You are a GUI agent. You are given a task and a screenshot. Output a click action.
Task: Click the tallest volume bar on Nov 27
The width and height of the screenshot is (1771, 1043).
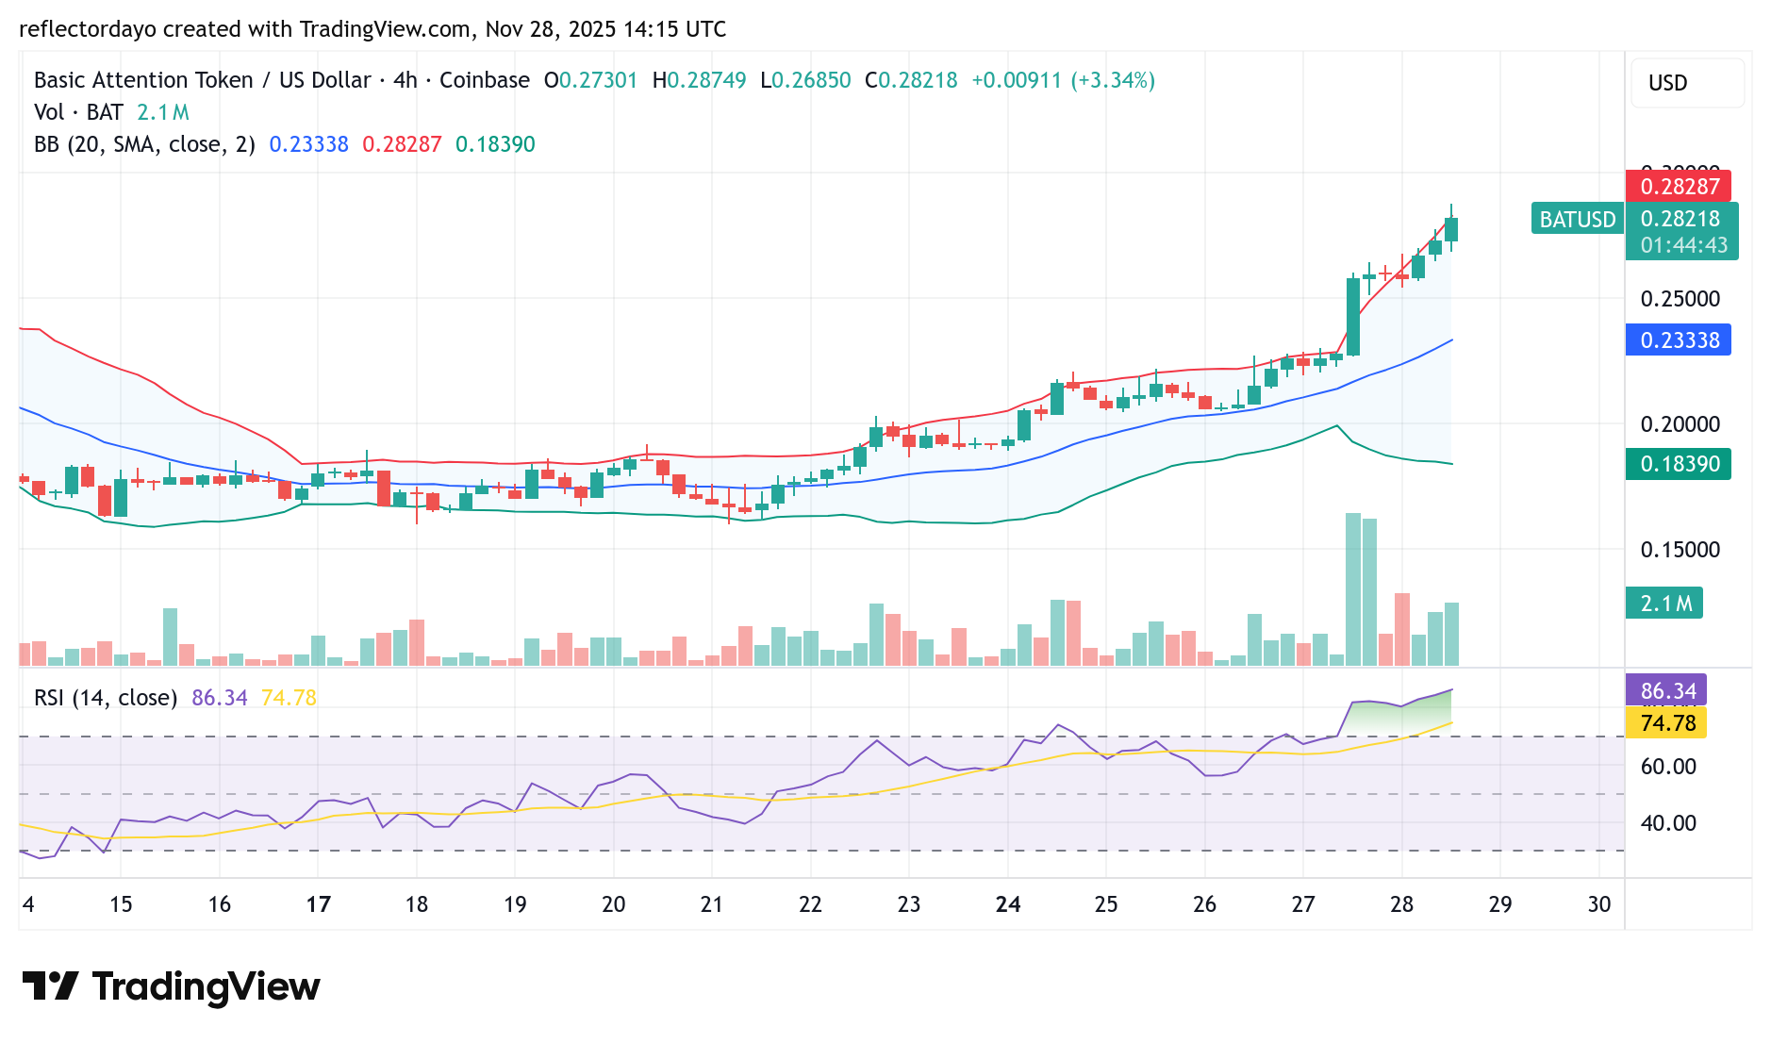(x=1353, y=589)
